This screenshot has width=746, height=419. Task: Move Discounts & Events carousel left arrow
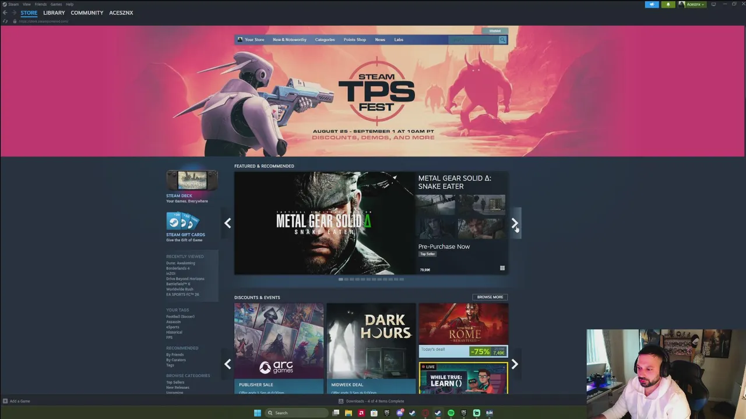(x=228, y=364)
